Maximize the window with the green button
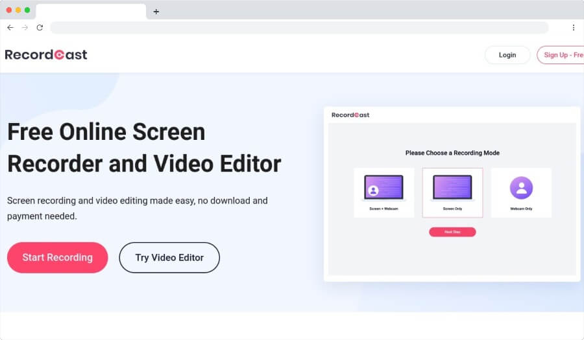The width and height of the screenshot is (584, 340). pos(27,10)
